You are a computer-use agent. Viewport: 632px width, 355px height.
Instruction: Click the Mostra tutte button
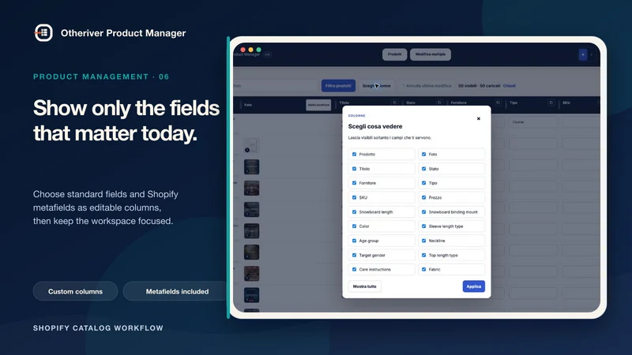(364, 286)
